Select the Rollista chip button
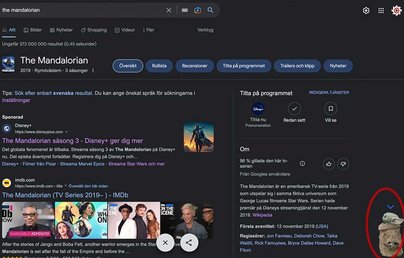This screenshot has width=404, height=258. (x=159, y=66)
